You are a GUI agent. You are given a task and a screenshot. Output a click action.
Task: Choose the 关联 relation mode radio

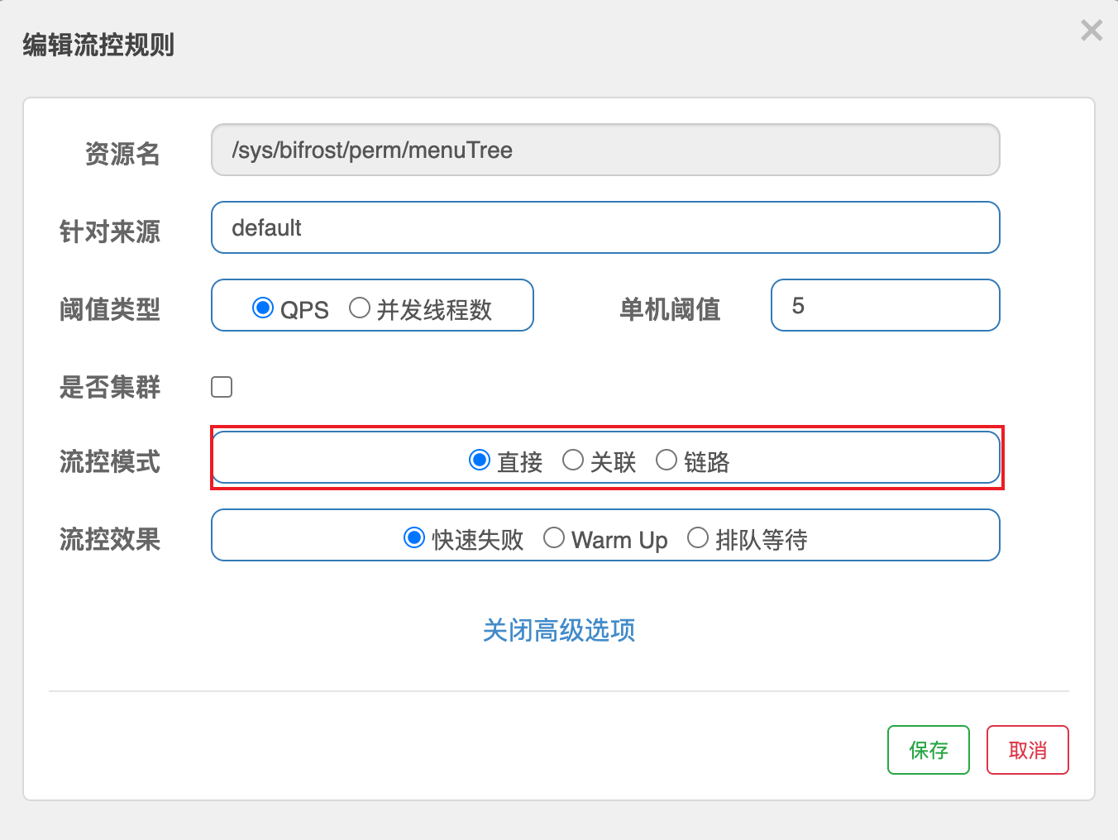573,461
